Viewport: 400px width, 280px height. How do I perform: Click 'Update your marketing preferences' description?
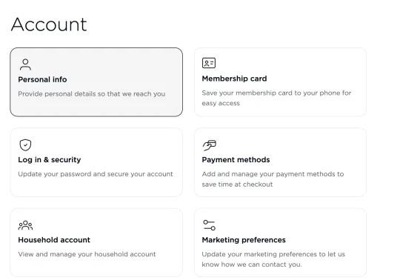pos(259,254)
